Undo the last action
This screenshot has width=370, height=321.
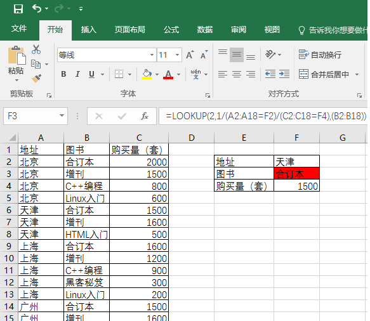[x=37, y=9]
